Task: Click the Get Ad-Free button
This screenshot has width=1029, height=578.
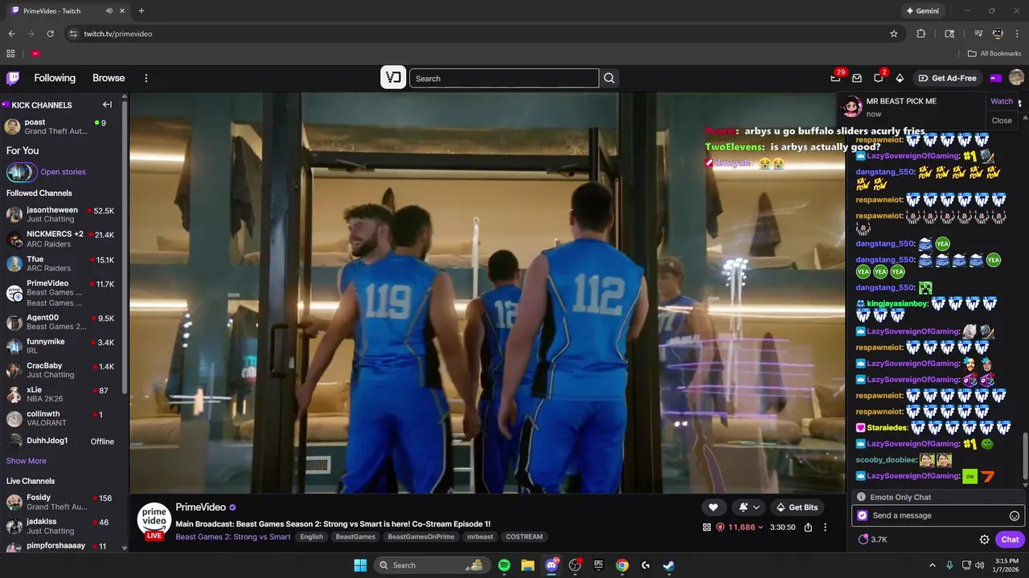Action: coord(947,78)
